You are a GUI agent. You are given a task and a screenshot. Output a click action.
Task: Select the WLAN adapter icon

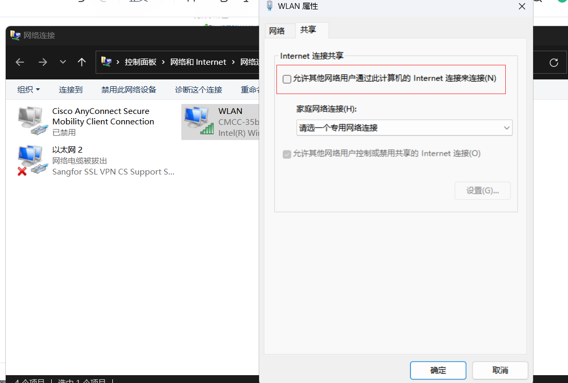(x=199, y=121)
